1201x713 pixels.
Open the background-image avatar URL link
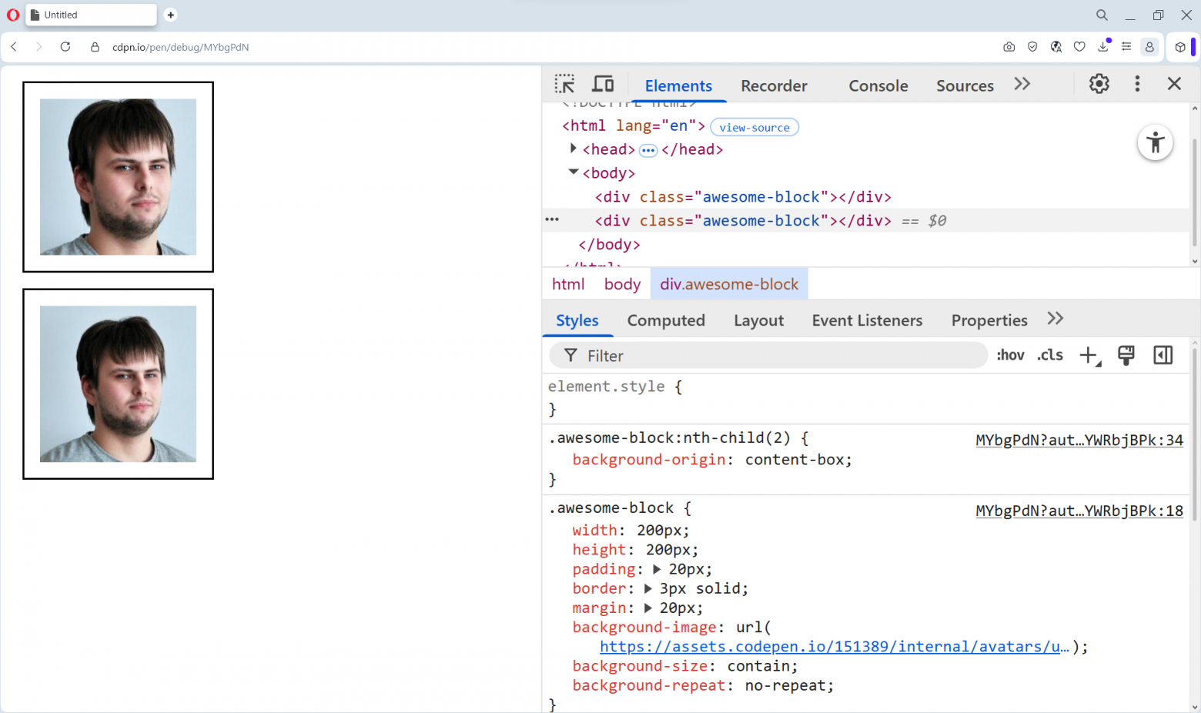835,647
